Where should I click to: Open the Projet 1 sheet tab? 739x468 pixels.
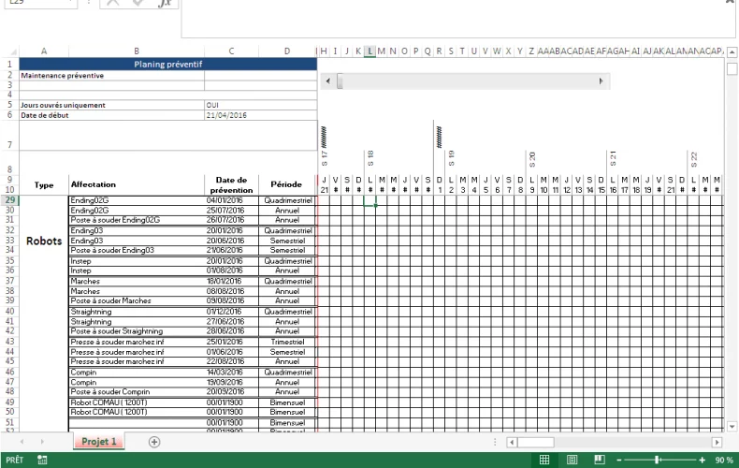tap(99, 442)
